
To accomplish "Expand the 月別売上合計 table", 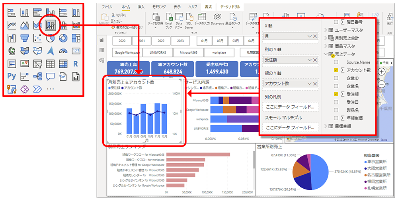I will [x=326, y=38].
